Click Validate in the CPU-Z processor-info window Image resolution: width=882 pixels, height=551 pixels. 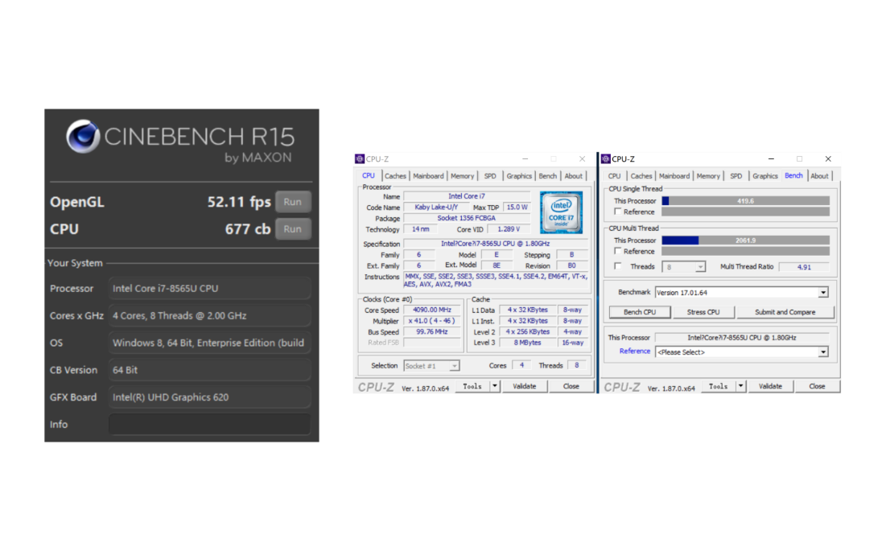coord(524,386)
